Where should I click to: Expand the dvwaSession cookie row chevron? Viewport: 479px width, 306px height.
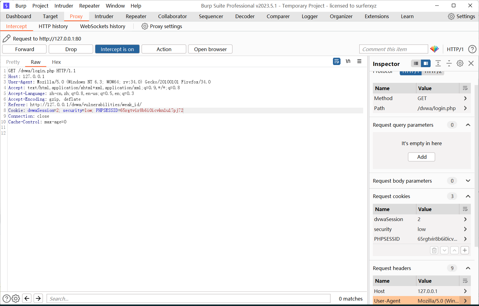[x=465, y=219]
